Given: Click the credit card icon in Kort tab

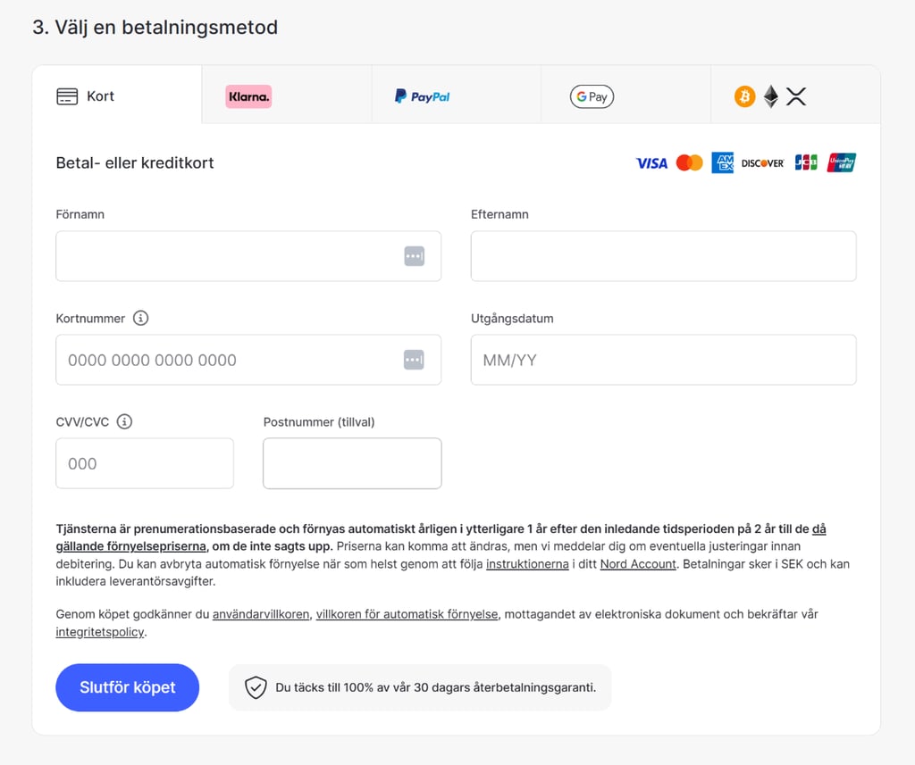Looking at the screenshot, I should coord(67,96).
